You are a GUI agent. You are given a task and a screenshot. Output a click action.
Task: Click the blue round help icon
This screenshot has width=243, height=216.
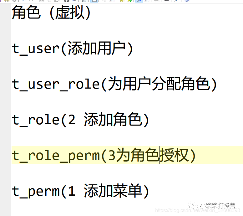[187, 1]
